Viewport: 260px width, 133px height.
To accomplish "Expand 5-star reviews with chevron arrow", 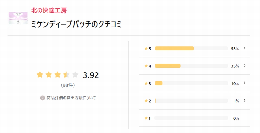I will [x=245, y=48].
